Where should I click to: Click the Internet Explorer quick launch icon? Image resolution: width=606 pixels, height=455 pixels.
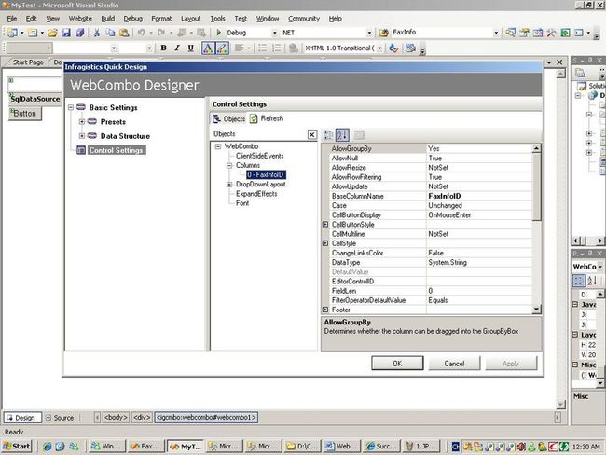48,447
